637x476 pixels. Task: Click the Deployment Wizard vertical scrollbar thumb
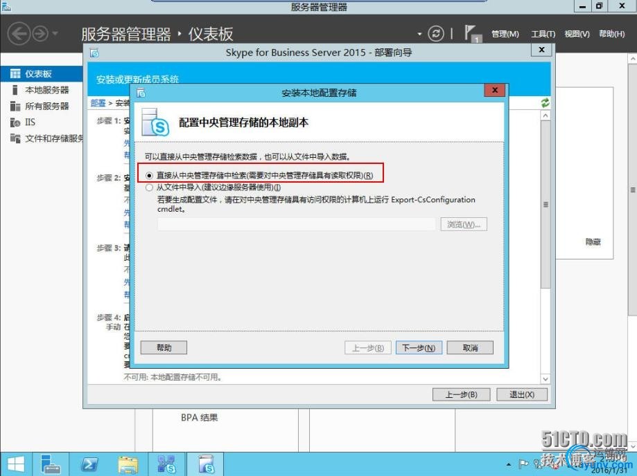546,205
